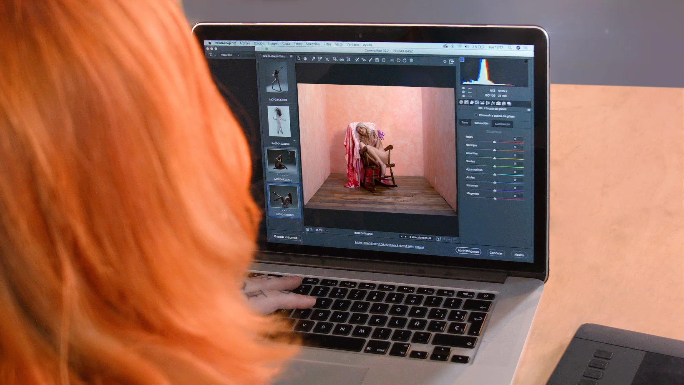Select the Spot Removal tool

[x=357, y=60]
